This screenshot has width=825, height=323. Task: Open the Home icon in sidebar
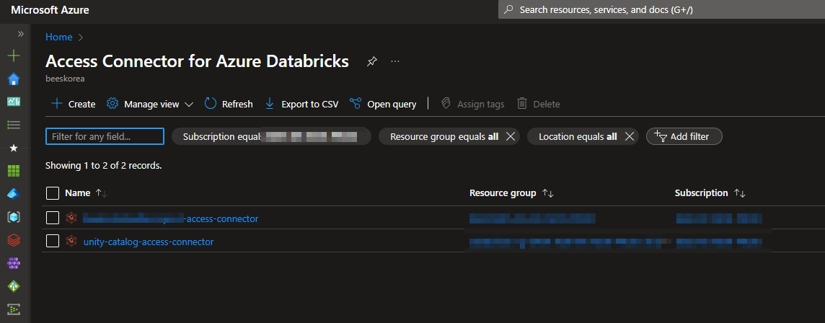click(14, 79)
